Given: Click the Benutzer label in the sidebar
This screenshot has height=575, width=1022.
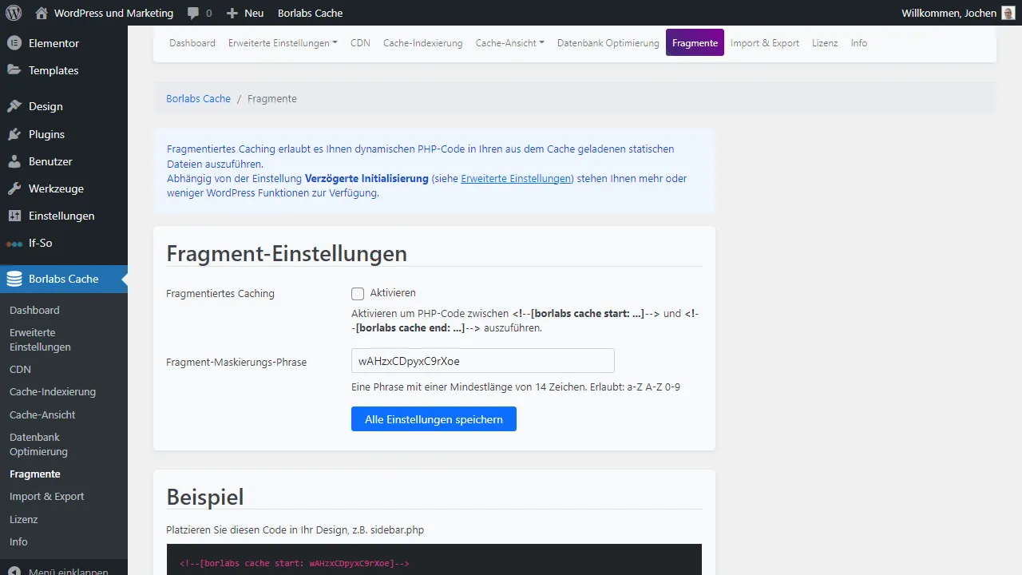Looking at the screenshot, I should 50,161.
